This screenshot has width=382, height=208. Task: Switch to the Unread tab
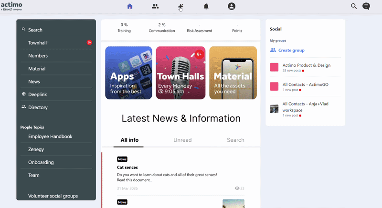[x=182, y=140]
